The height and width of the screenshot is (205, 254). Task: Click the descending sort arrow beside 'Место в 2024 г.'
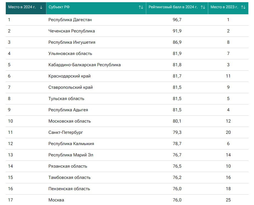pos(41,7)
